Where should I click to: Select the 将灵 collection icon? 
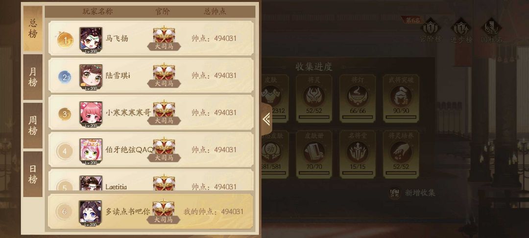(314, 98)
